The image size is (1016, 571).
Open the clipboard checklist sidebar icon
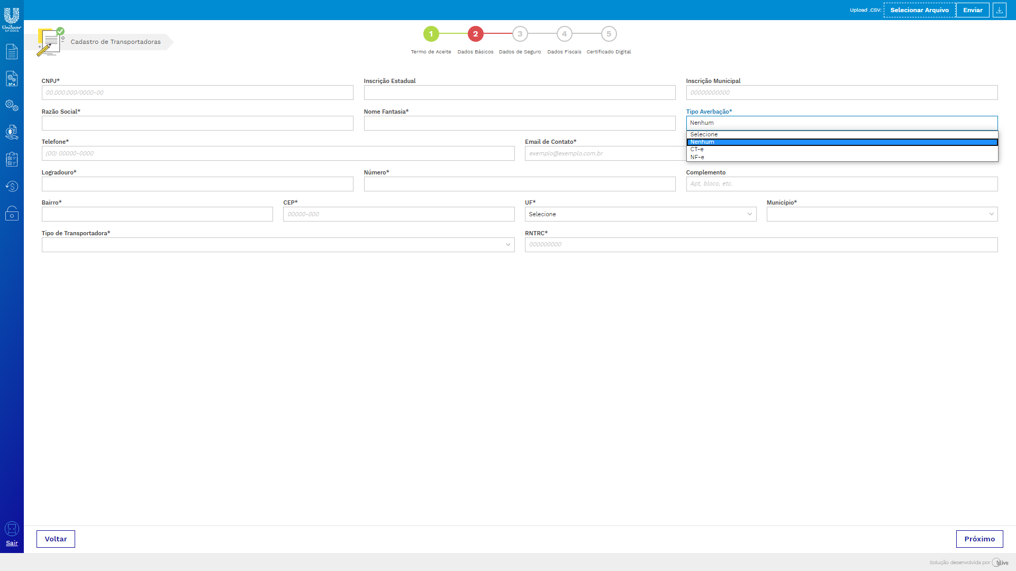coord(12,159)
